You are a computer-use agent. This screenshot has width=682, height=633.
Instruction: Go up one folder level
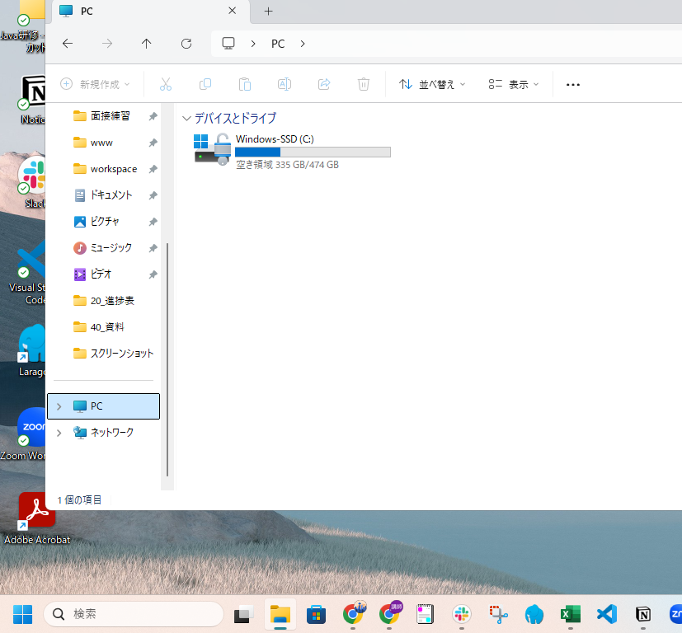(147, 44)
